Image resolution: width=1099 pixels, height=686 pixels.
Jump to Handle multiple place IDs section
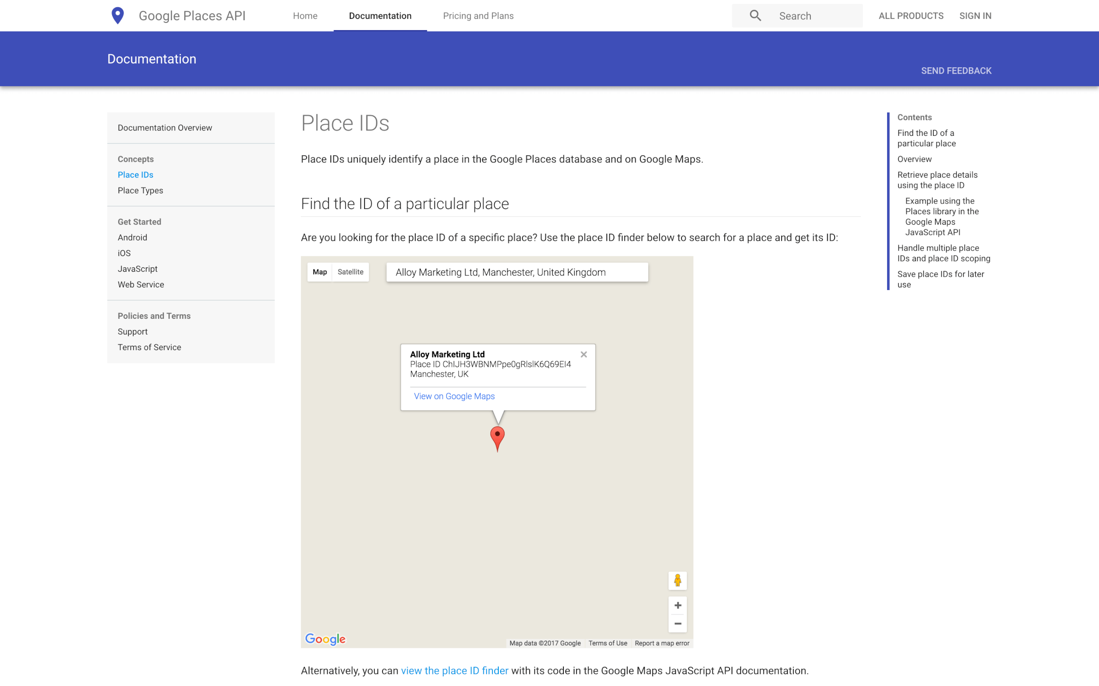944,253
